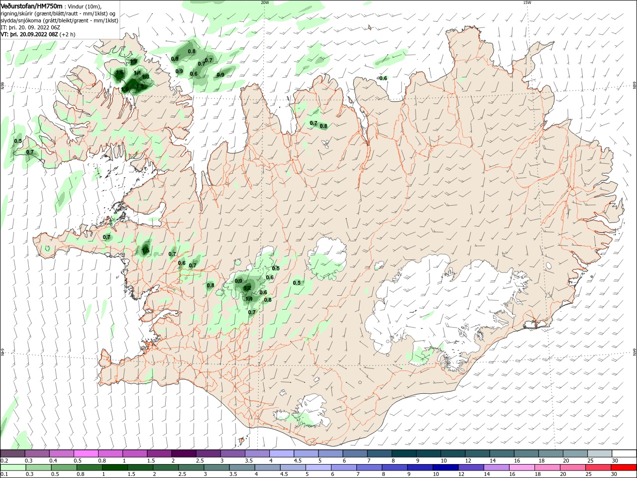Select the top-row swatch between 8 and 9
The height and width of the screenshot is (478, 637).
pyautogui.click(x=404, y=454)
